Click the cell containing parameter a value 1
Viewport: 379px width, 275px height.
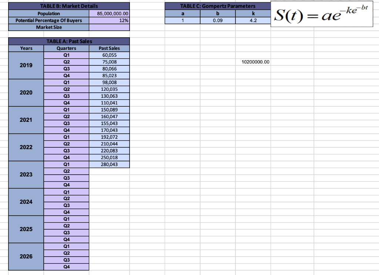182,20
